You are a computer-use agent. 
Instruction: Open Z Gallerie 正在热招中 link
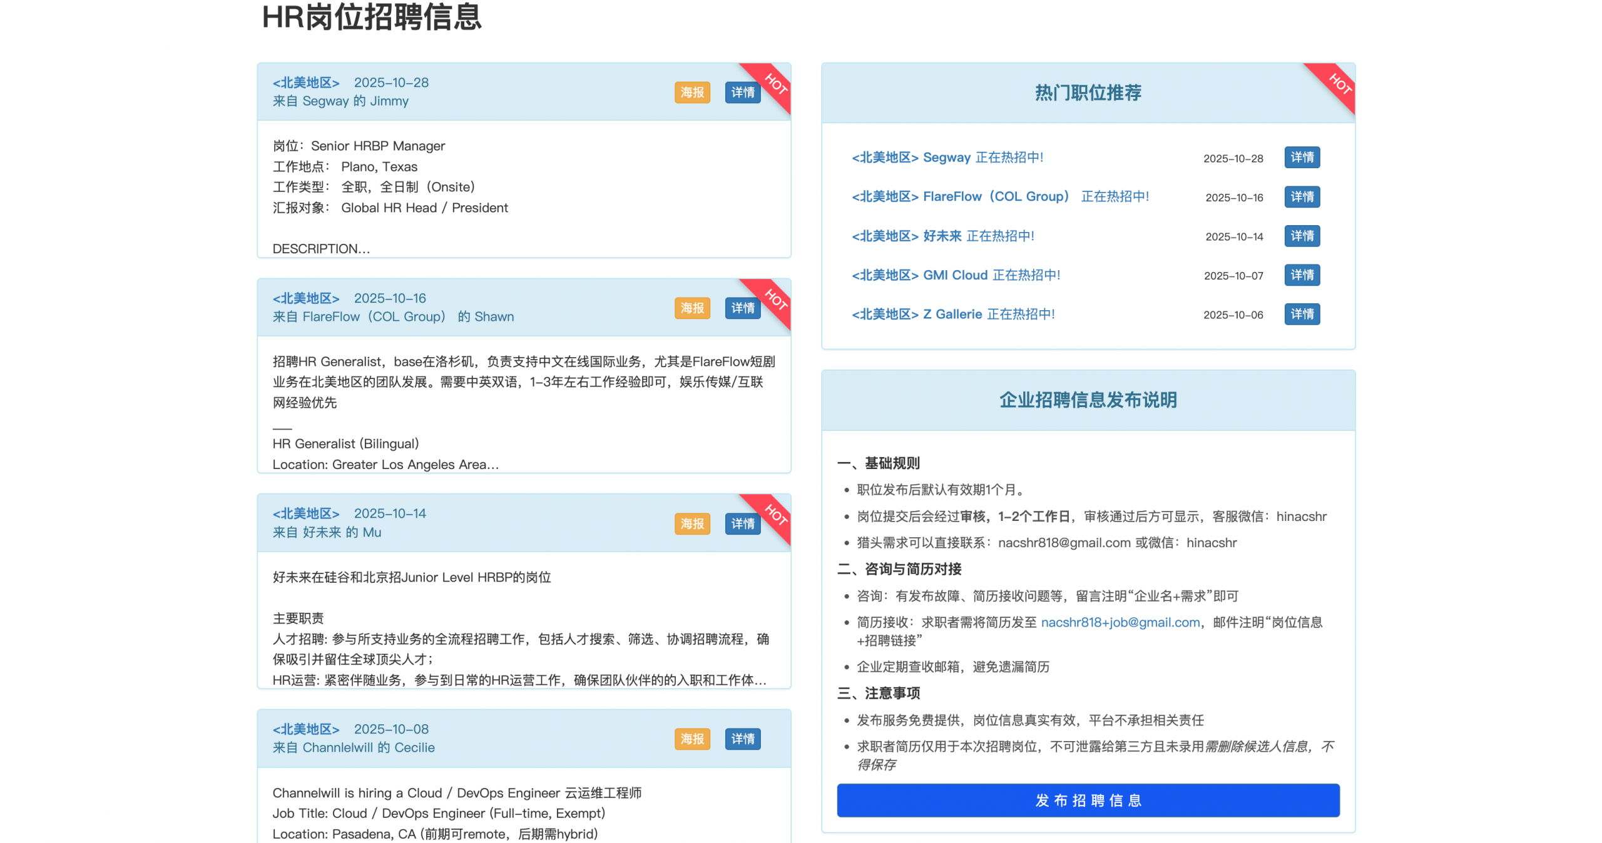[x=952, y=314]
